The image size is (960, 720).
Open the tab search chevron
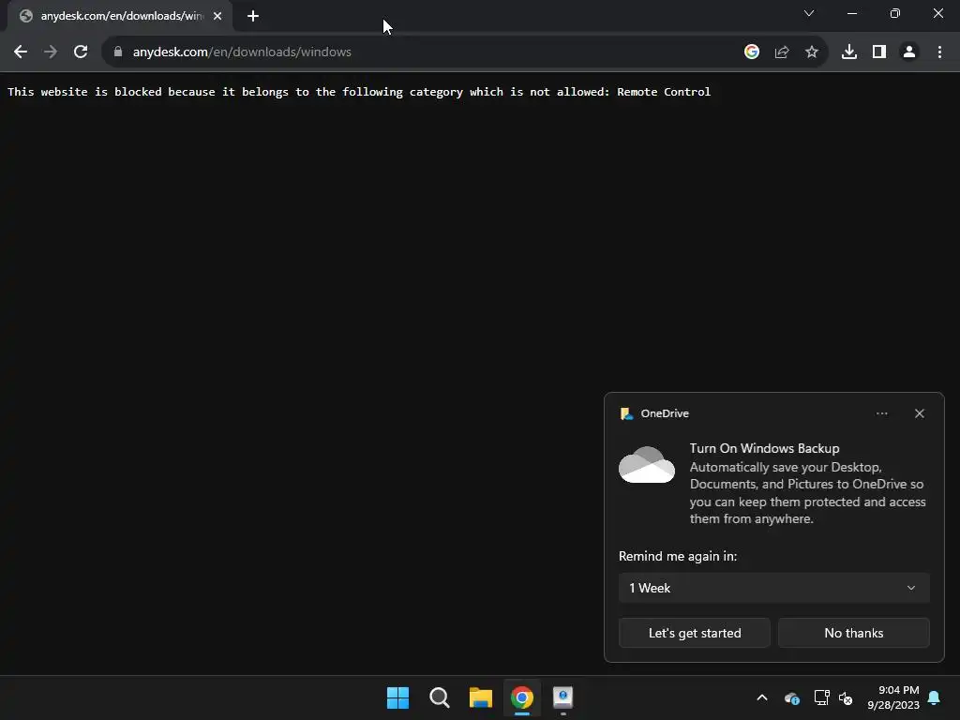click(x=809, y=13)
